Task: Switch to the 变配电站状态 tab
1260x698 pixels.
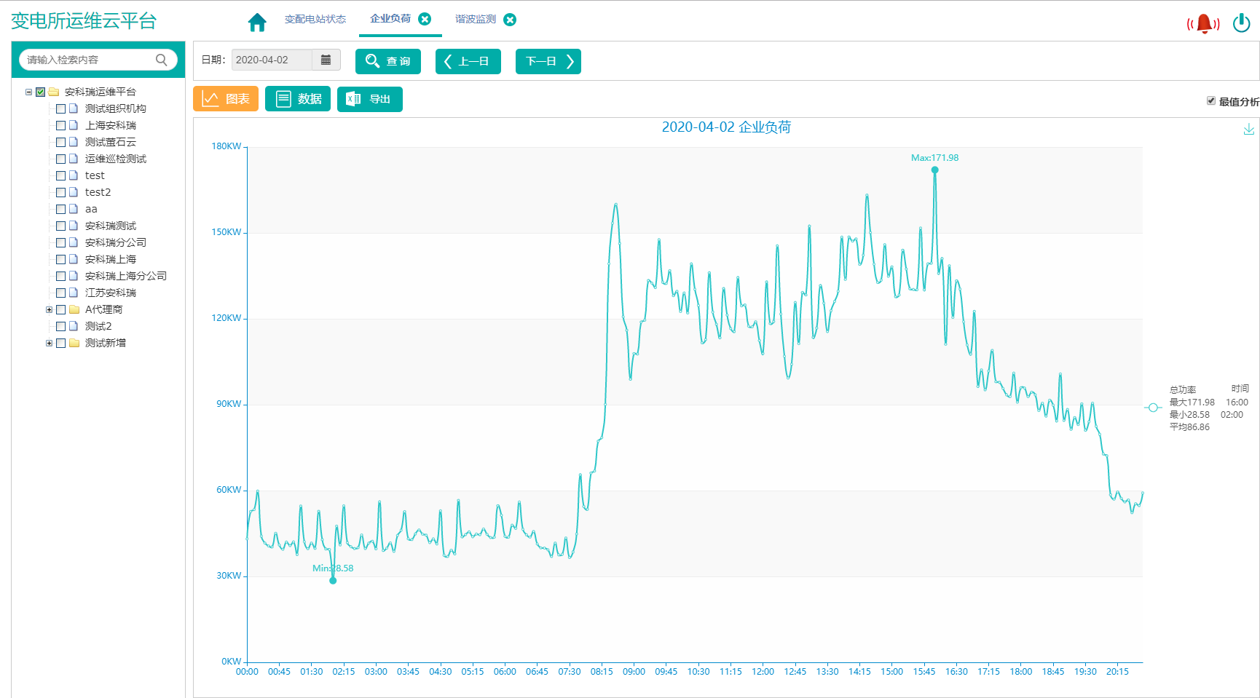Action: pos(315,19)
